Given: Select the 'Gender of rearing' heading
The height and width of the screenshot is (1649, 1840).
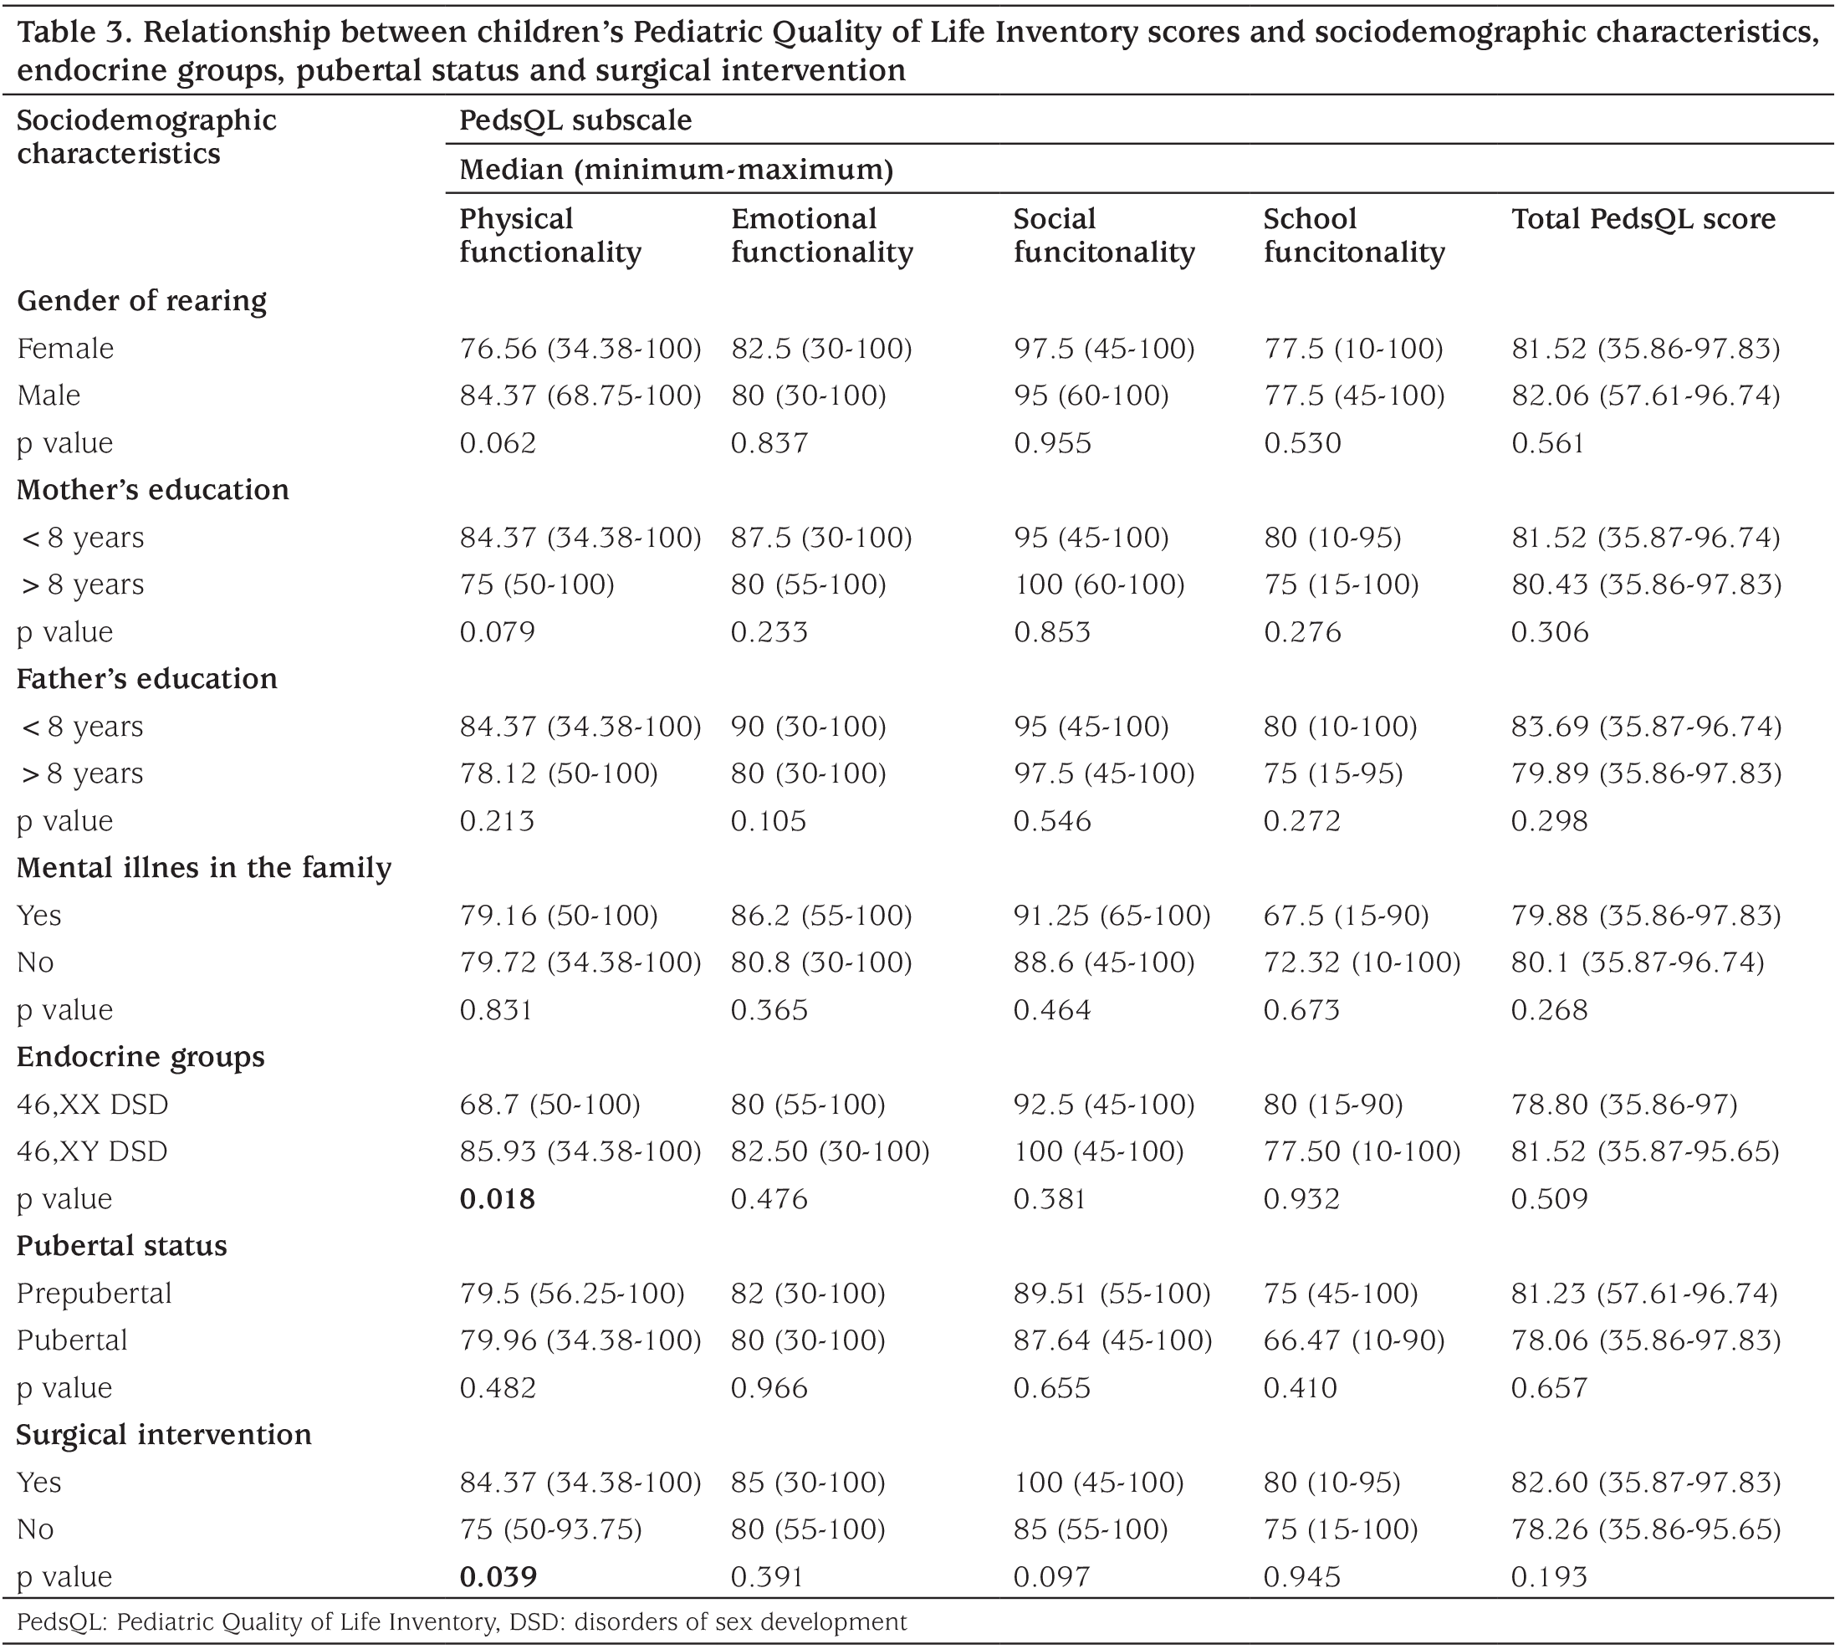Looking at the screenshot, I should click(141, 301).
